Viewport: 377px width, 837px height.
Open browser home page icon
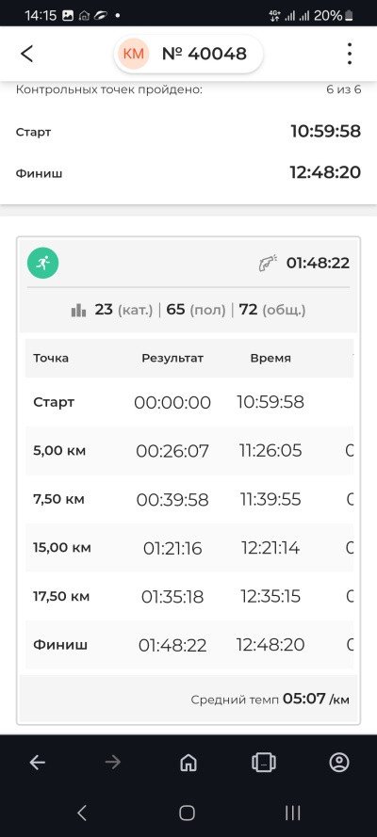[x=188, y=763]
